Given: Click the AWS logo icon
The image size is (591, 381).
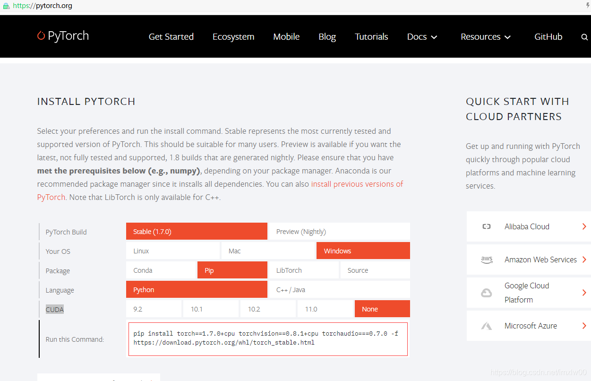Looking at the screenshot, I should (x=487, y=260).
